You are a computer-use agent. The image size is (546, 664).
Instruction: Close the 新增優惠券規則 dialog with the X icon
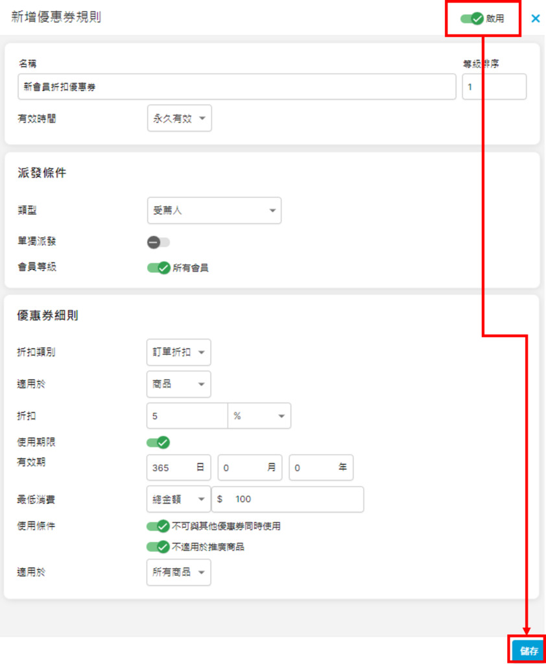[x=535, y=18]
